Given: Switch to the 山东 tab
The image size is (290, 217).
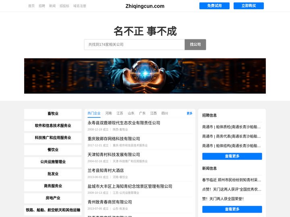Looking at the screenshot, I should (x=131, y=113).
